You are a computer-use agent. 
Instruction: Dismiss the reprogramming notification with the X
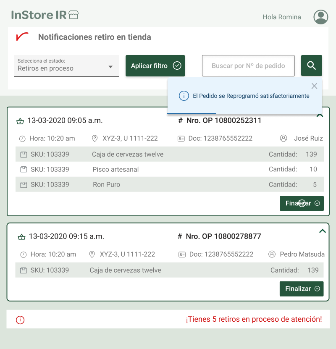click(314, 86)
